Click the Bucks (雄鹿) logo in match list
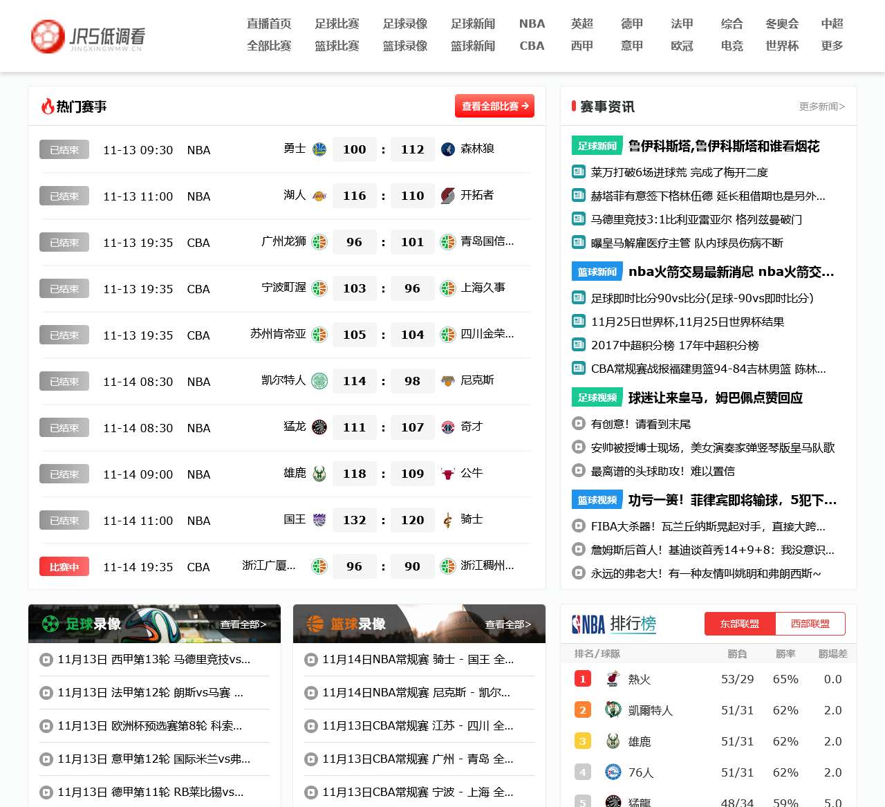This screenshot has width=885, height=807. pyautogui.click(x=319, y=474)
